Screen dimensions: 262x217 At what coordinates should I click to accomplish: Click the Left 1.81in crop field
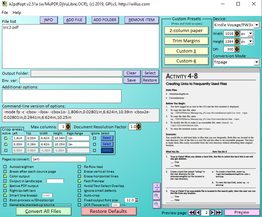click(x=18, y=138)
